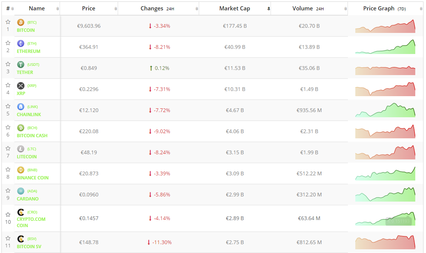Screen dimensions: 426x253
Task: Click the Name column header
Action: coord(37,9)
